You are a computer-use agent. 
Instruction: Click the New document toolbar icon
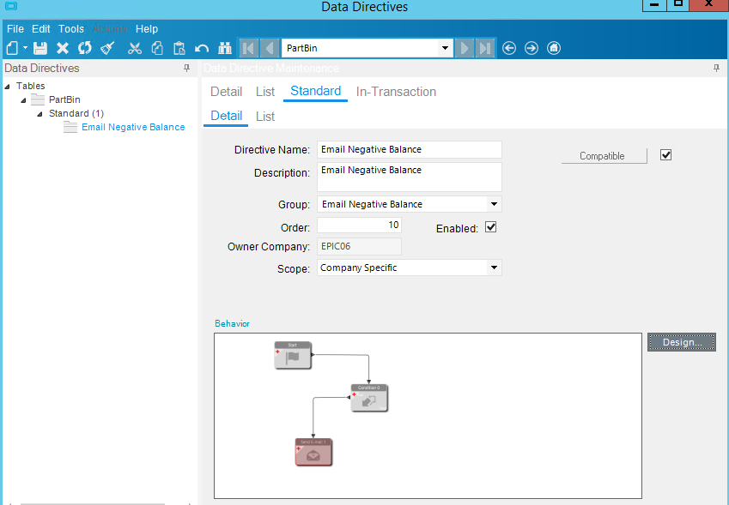[x=13, y=48]
